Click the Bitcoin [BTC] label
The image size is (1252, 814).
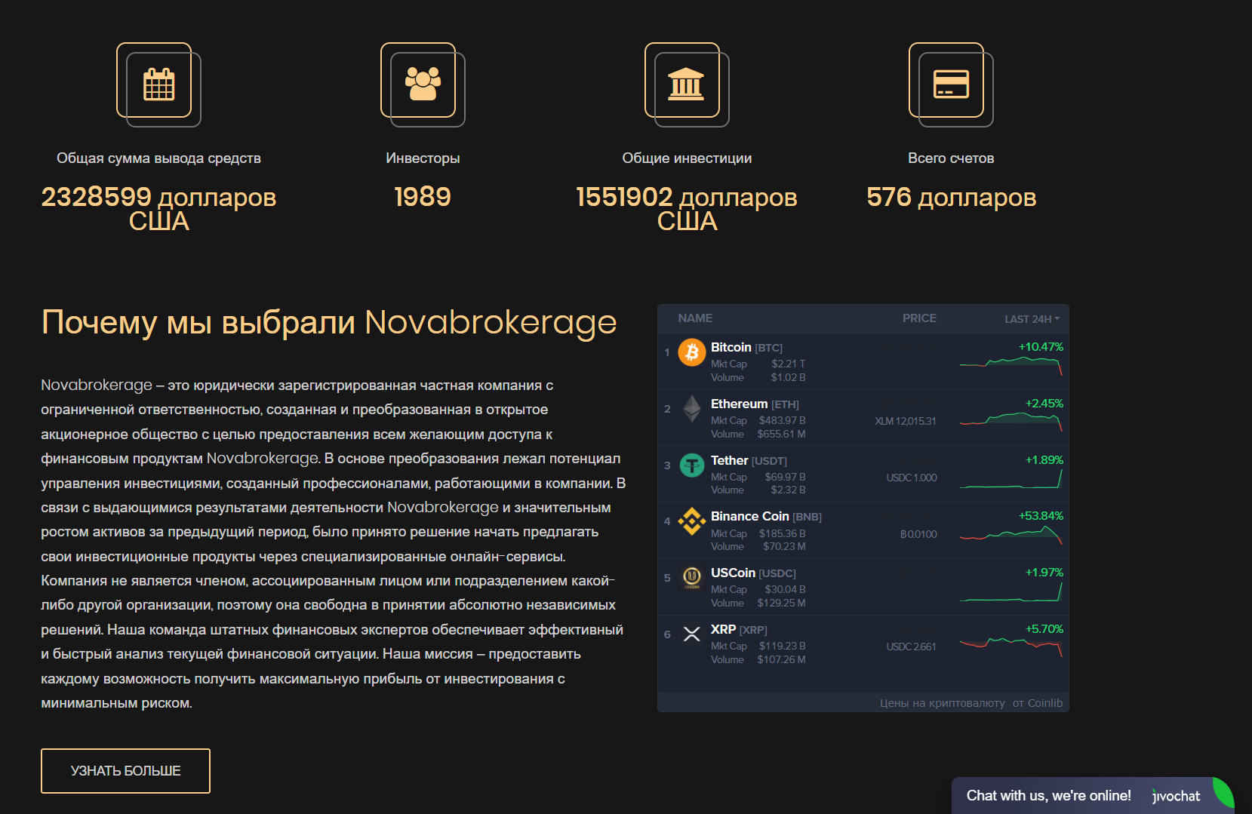coord(746,347)
